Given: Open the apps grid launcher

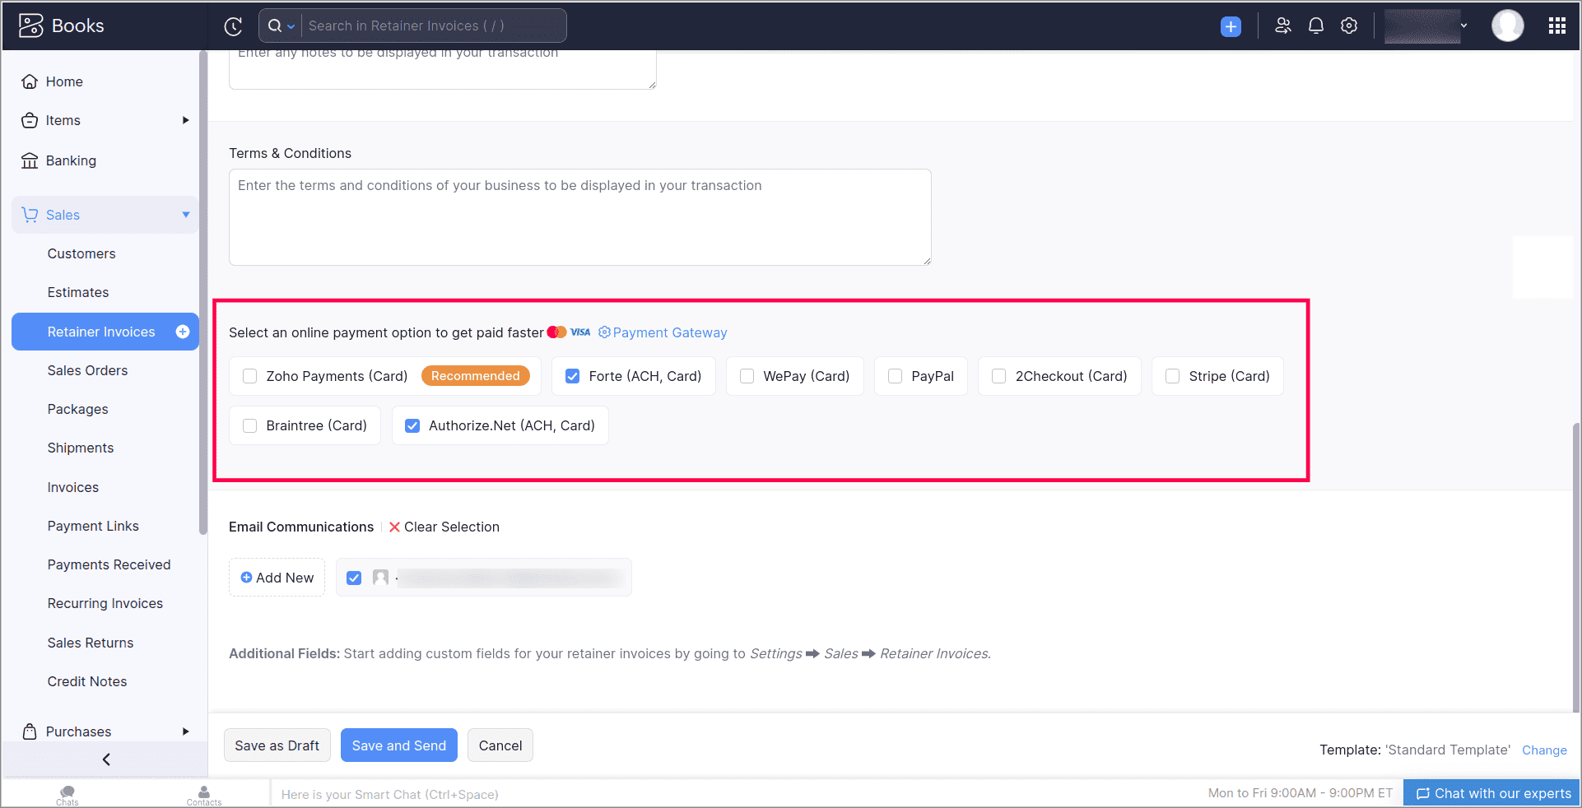Looking at the screenshot, I should pyautogui.click(x=1556, y=26).
